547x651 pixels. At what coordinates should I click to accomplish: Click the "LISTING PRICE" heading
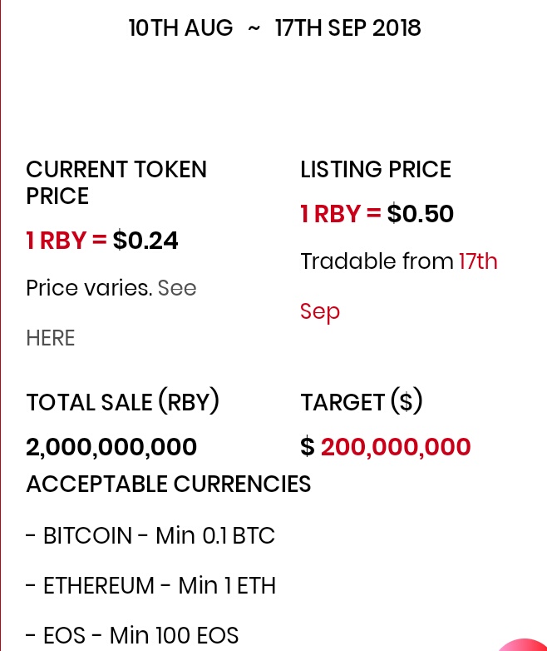pyautogui.click(x=376, y=170)
